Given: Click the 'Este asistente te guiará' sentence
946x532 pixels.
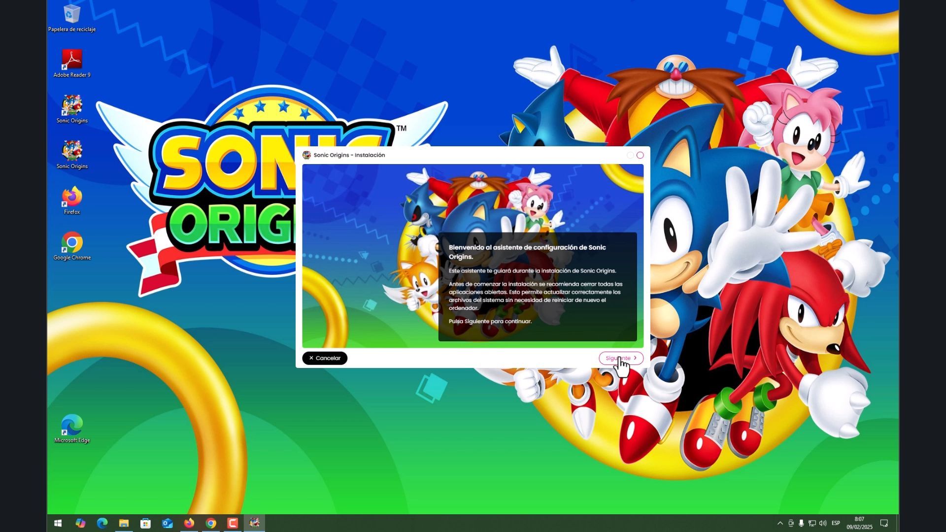Looking at the screenshot, I should 532,270.
